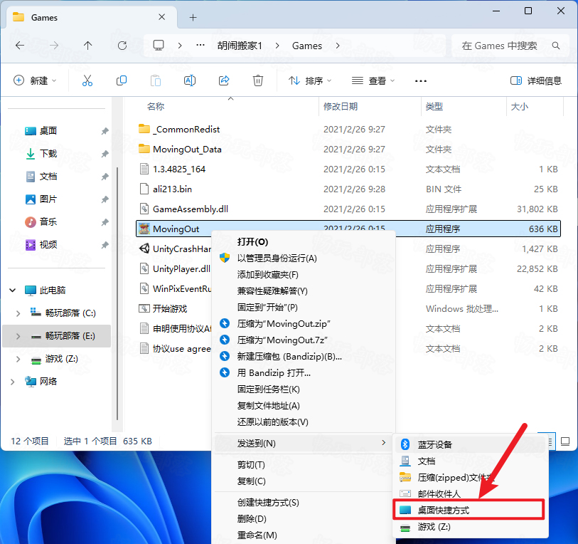Unpin 桌面 from quick access
The width and height of the screenshot is (578, 544).
105,131
